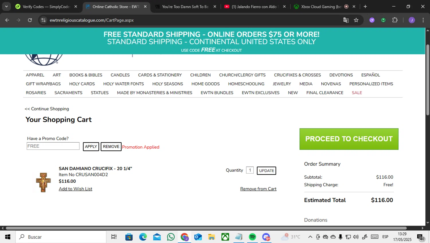
Task: Open the Extensions puzzle icon
Action: click(x=395, y=20)
